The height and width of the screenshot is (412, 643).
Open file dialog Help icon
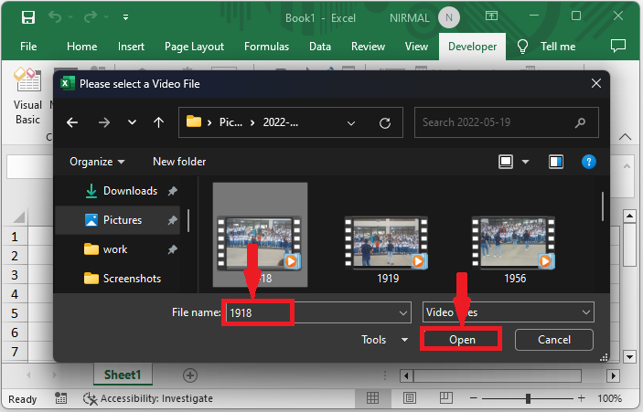pyautogui.click(x=588, y=162)
